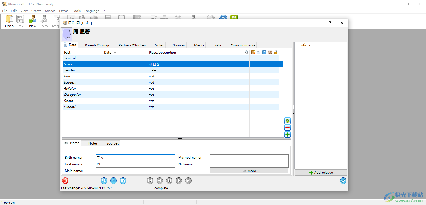426x205 pixels.
Task: Select the lower Name sub-tab
Action: click(x=72, y=143)
